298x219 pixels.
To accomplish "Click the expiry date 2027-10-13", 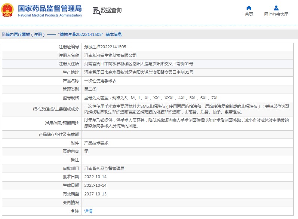I will (x=95, y=194).
